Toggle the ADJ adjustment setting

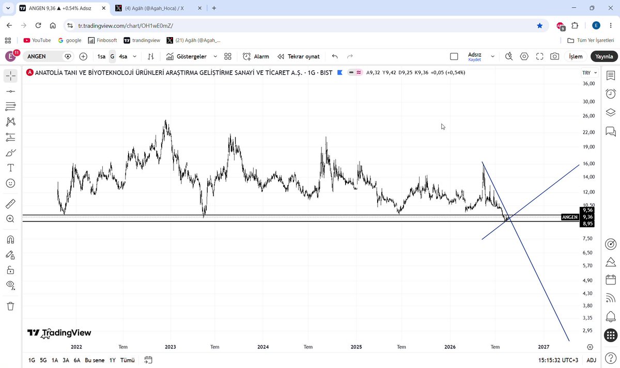pos(592,360)
